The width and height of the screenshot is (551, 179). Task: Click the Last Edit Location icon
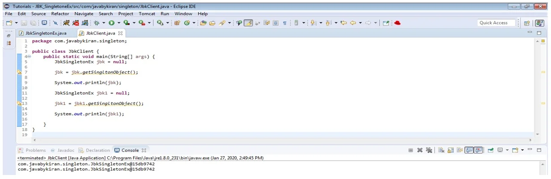point(343,23)
